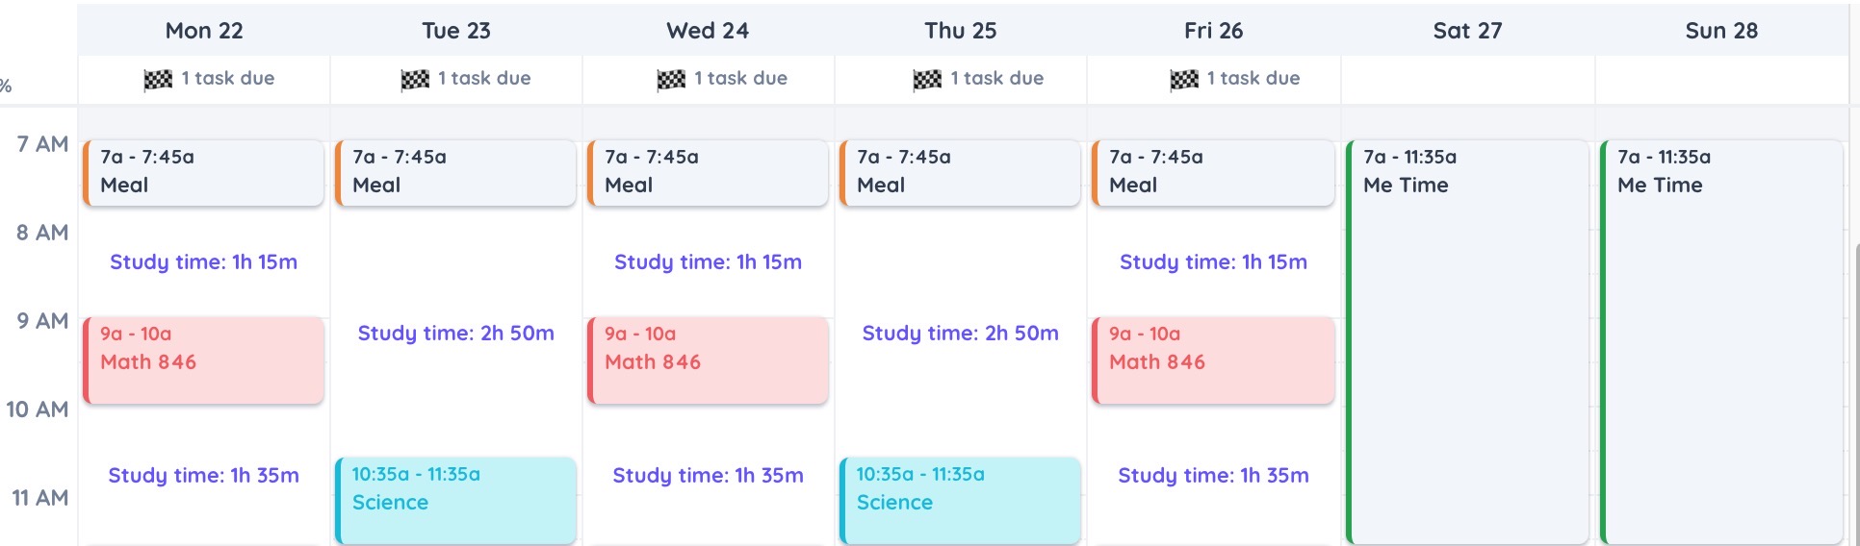Click Tuesday's Study time 2h 50m slot

tap(455, 334)
